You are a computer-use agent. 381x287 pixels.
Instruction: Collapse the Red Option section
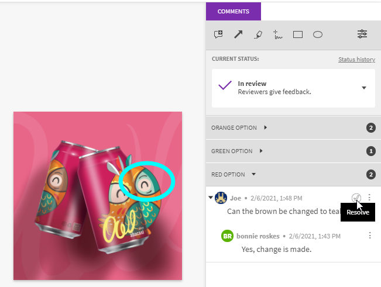(x=253, y=174)
